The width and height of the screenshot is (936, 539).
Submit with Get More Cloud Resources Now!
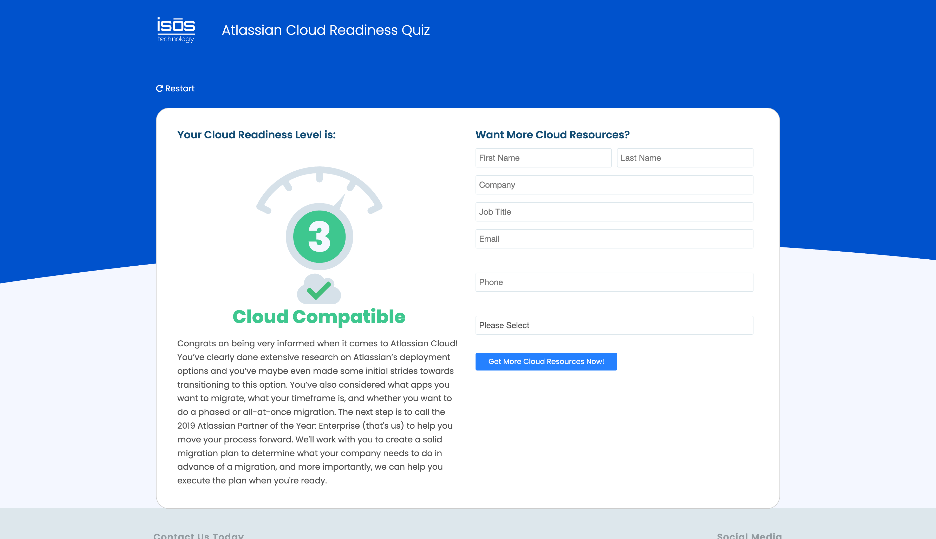pyautogui.click(x=546, y=361)
